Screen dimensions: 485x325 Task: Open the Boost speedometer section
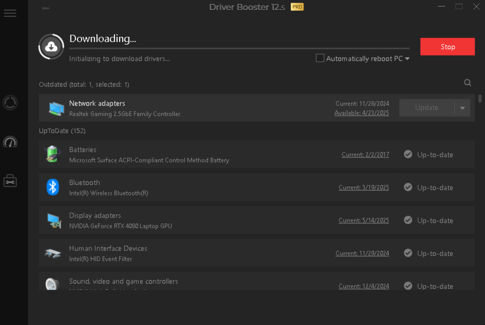coord(10,142)
